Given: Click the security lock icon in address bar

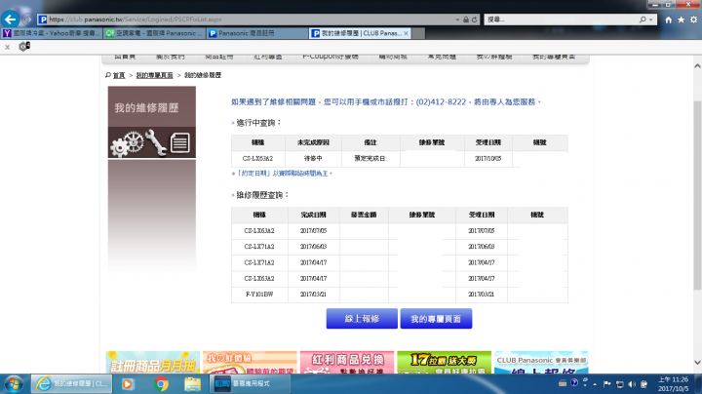Looking at the screenshot, I should pos(466,20).
